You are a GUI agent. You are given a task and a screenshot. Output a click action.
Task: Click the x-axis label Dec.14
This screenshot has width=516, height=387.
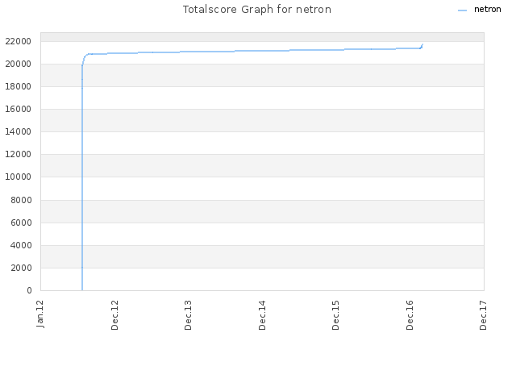(262, 315)
